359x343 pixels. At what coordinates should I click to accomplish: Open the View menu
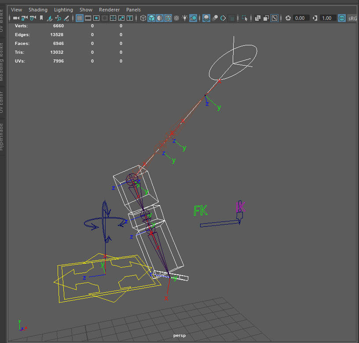(x=16, y=10)
